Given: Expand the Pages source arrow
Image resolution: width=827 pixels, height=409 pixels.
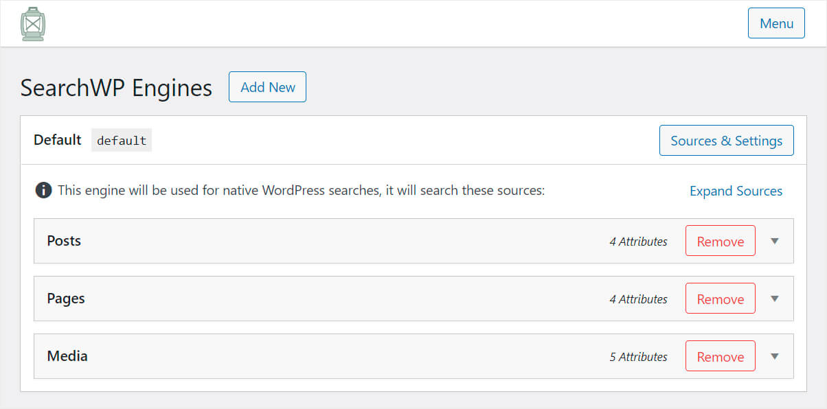Looking at the screenshot, I should click(775, 299).
